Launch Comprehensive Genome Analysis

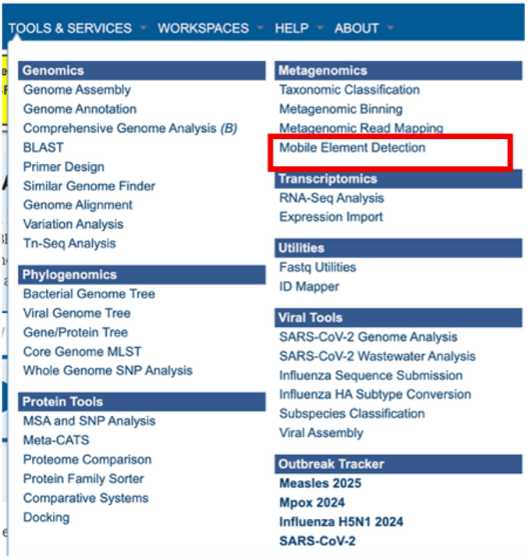[x=130, y=128]
